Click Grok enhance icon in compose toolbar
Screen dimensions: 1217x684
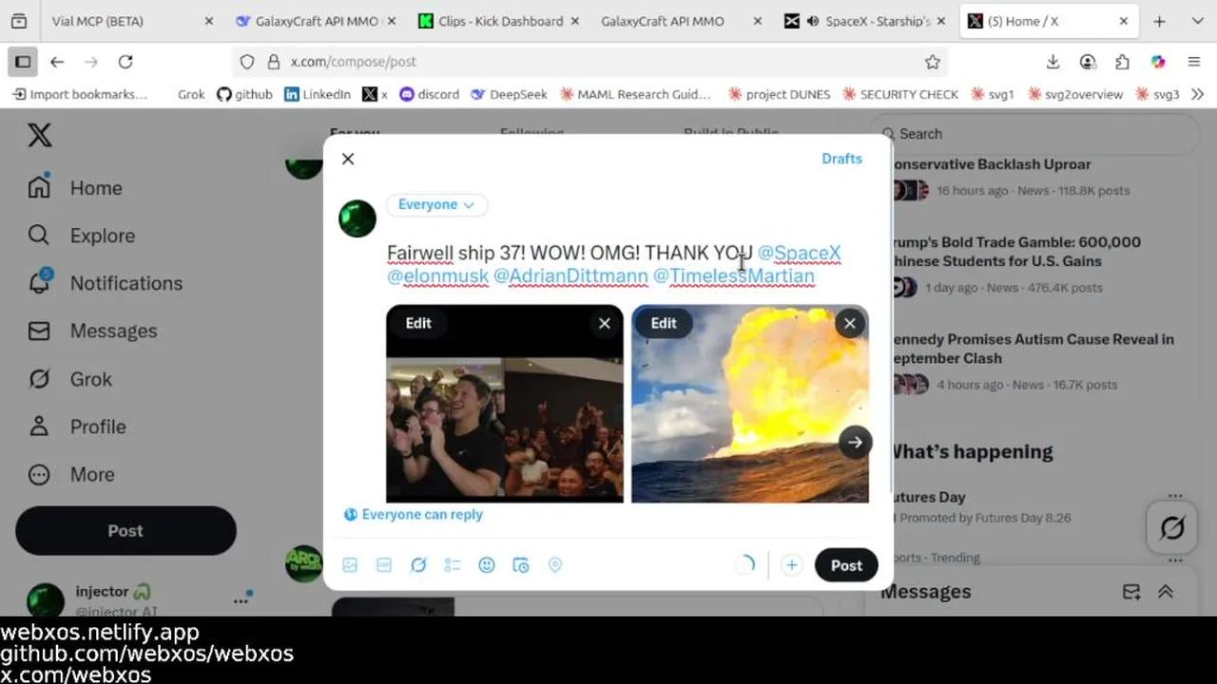[x=418, y=564]
